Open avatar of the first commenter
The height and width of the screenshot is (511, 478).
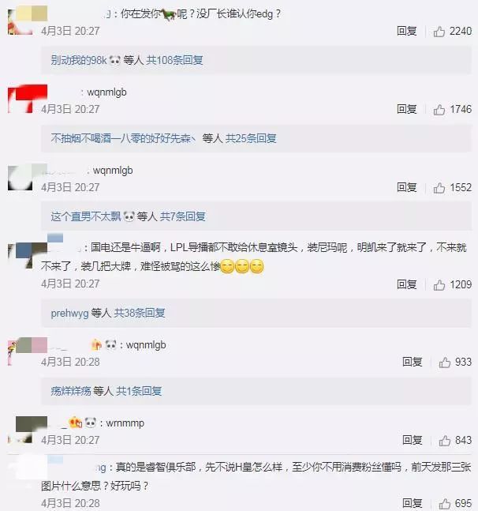21,21
